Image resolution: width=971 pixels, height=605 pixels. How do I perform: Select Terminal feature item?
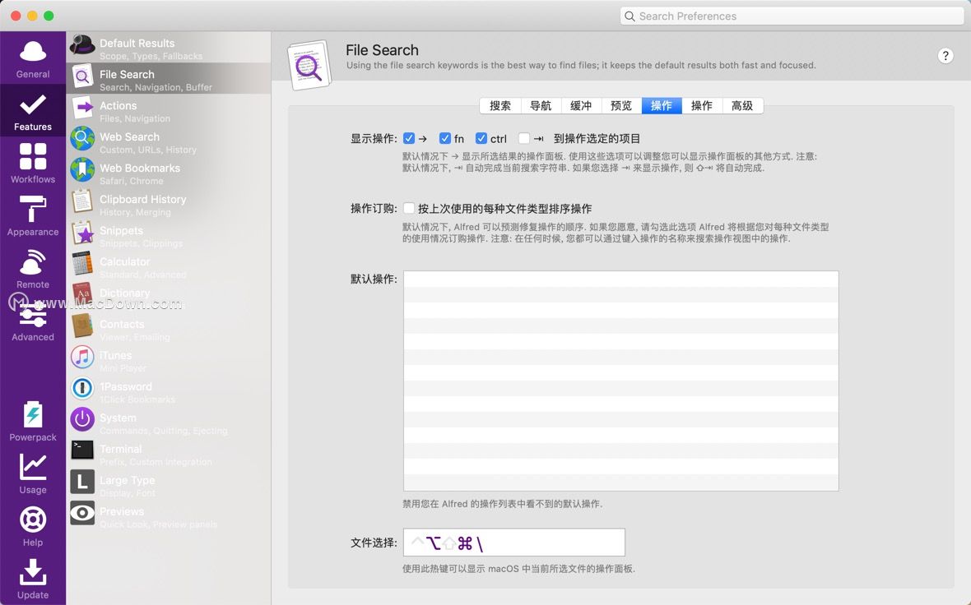tap(169, 454)
